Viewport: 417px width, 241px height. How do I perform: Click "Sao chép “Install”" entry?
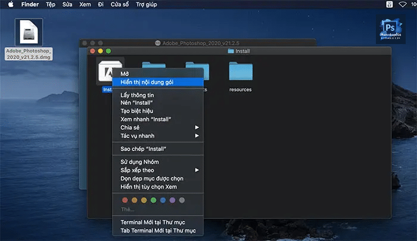[x=143, y=148]
